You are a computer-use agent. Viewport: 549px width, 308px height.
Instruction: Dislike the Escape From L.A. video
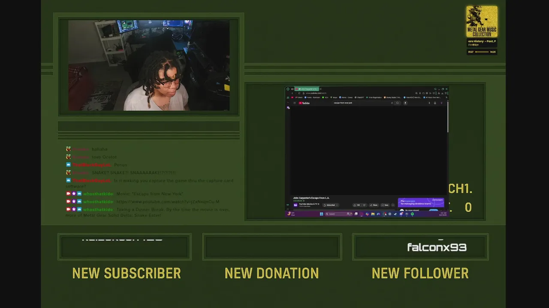(x=364, y=205)
